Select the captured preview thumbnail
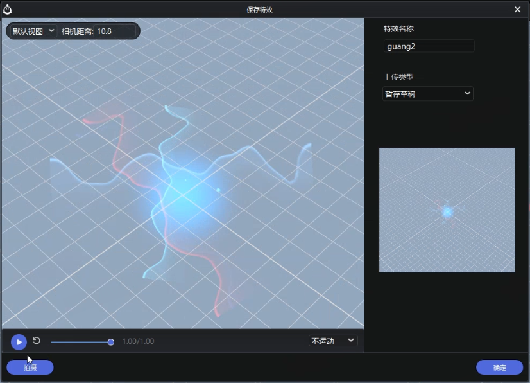530x383 pixels. point(447,210)
